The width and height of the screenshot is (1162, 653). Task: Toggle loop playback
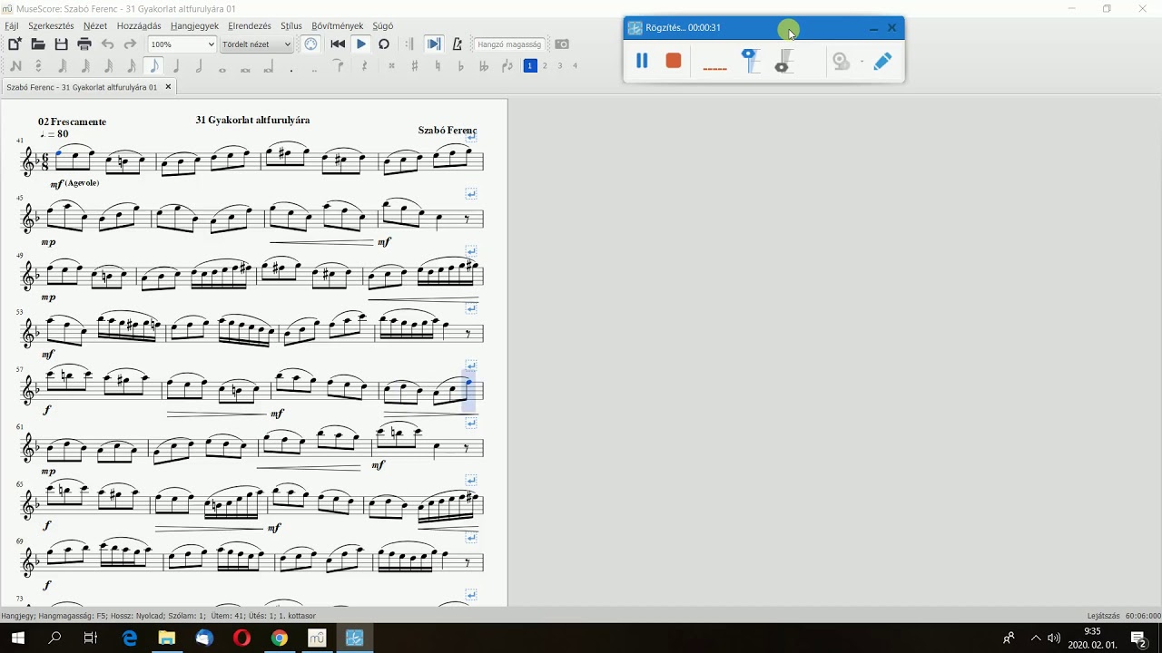click(x=384, y=44)
